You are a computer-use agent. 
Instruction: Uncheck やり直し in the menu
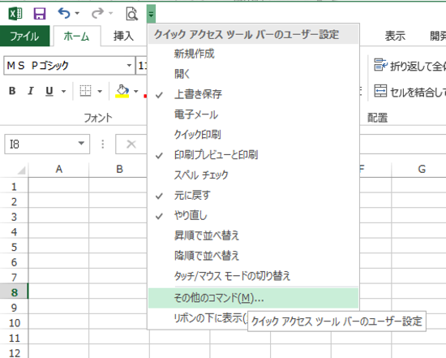click(253, 216)
